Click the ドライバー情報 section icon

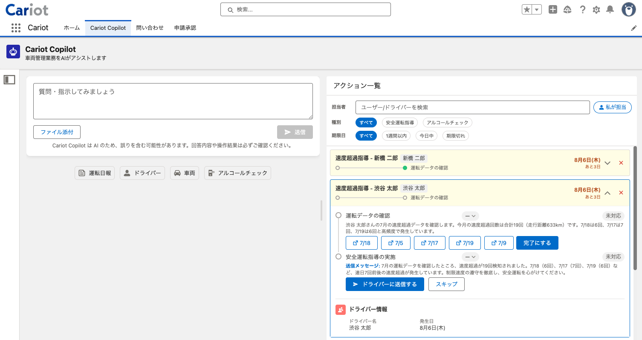pos(340,310)
